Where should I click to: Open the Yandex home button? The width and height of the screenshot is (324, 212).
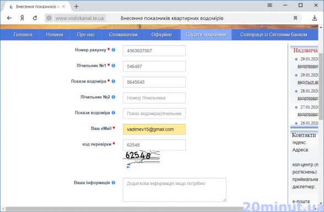coord(22,18)
